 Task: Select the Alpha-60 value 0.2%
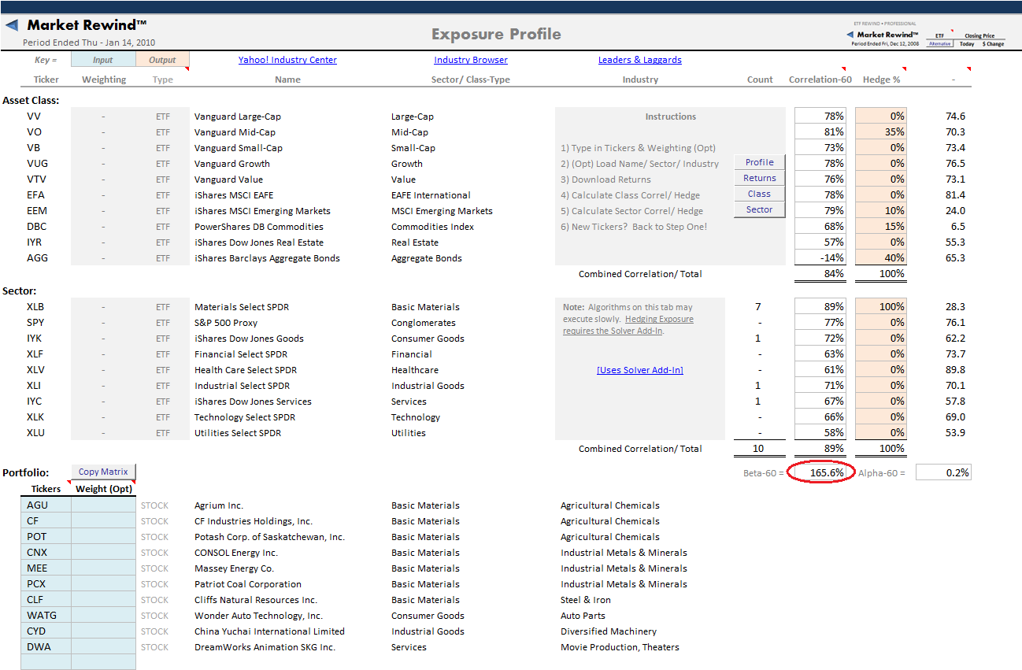(943, 472)
